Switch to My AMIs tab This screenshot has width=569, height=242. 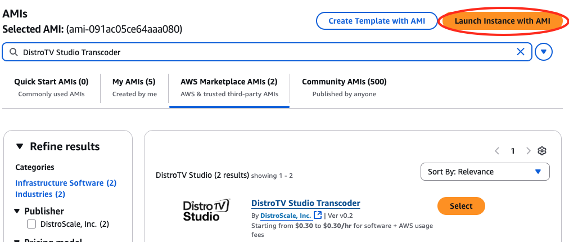134,87
